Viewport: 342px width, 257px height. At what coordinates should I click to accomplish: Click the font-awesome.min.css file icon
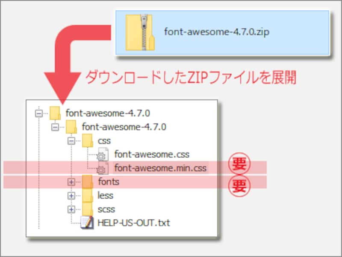tap(103, 168)
